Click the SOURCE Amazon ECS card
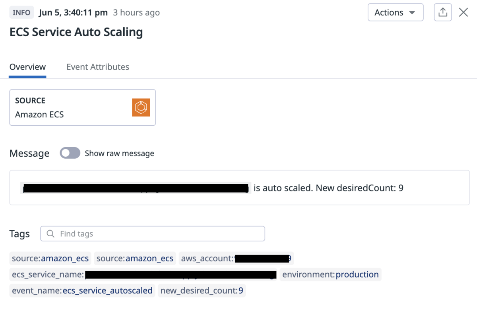This screenshot has height=325, width=477. tap(83, 107)
